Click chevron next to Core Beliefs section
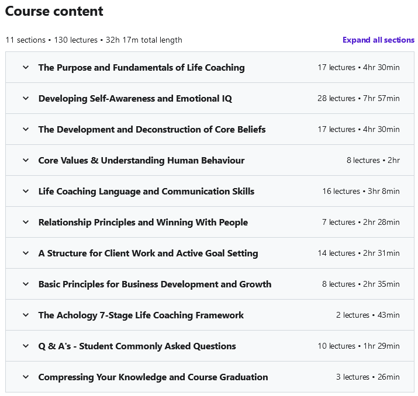This screenshot has height=396, width=418. coord(26,129)
